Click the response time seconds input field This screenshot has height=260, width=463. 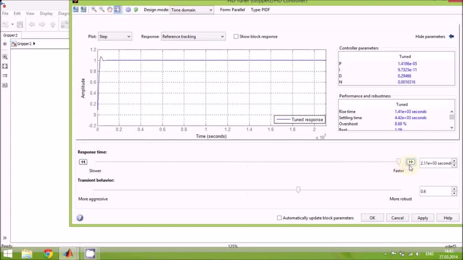[x=436, y=163]
